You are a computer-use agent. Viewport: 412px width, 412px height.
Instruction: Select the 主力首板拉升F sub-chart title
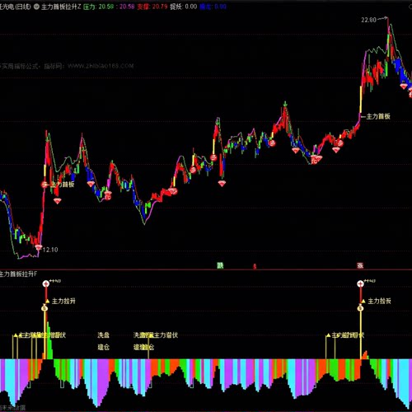(x=18, y=274)
